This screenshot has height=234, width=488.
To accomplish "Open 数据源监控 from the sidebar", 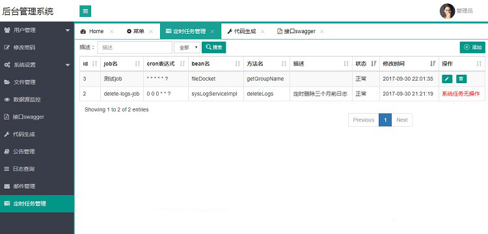I will click(x=37, y=99).
